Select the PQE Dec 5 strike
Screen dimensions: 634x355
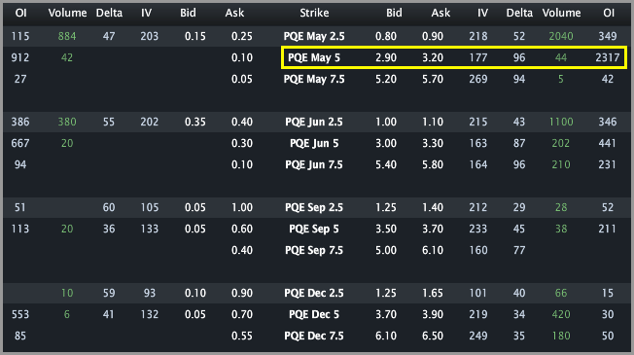coord(314,314)
